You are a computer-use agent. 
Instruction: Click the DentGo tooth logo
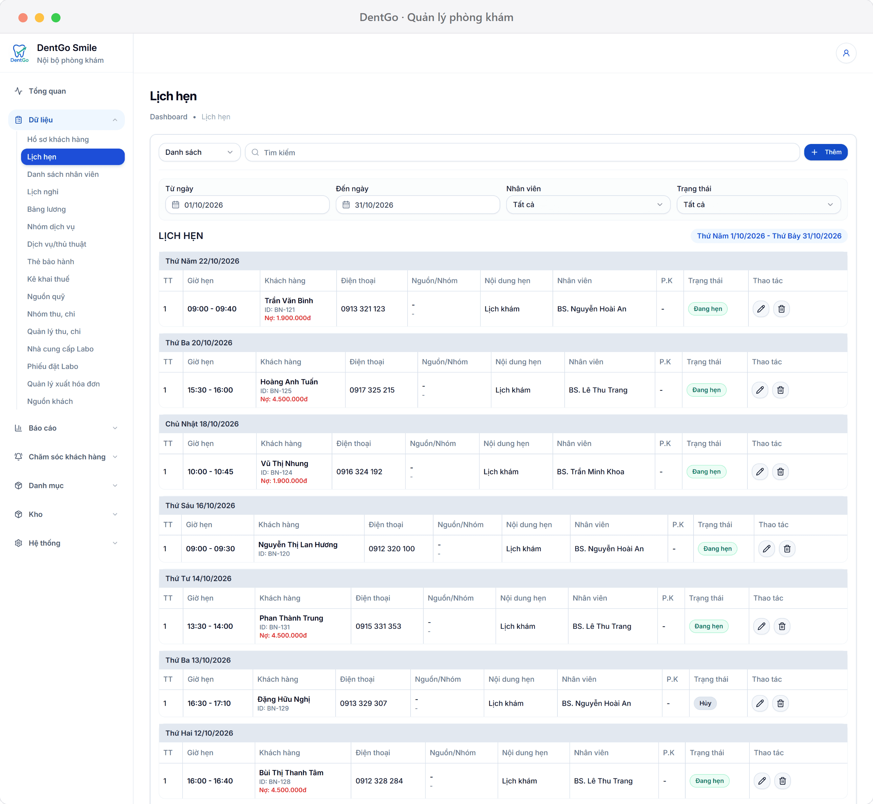(x=20, y=53)
